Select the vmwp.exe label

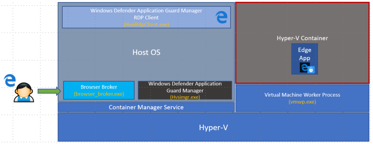[302, 102]
